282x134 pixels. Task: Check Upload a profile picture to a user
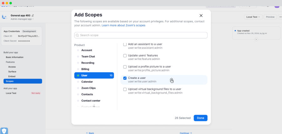tap(125, 67)
